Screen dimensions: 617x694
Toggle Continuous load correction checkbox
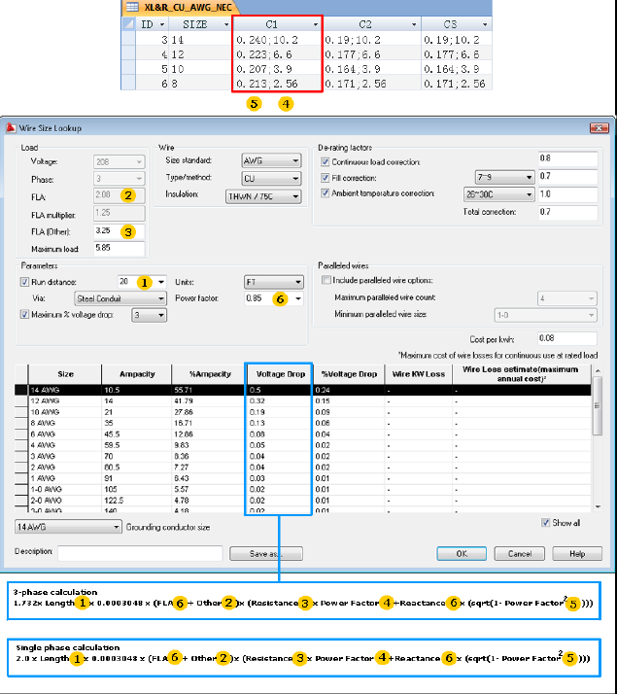coord(326,162)
